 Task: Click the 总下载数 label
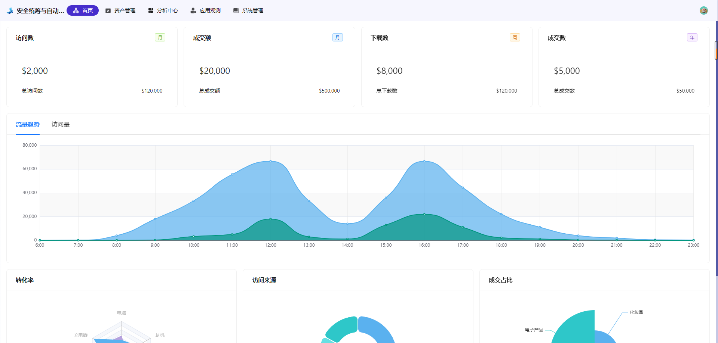[x=387, y=91]
